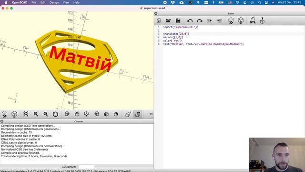Click the import superman.stl code line
Image resolution: width=305 pixels, height=172 pixels.
181,27
